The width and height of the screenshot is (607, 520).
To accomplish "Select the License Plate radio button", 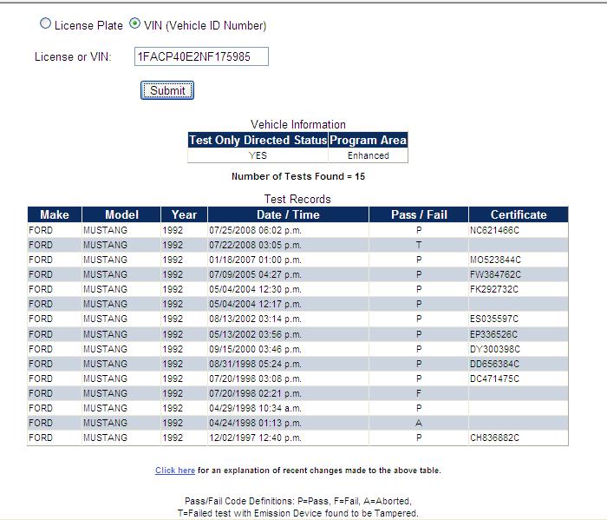I will [x=46, y=25].
